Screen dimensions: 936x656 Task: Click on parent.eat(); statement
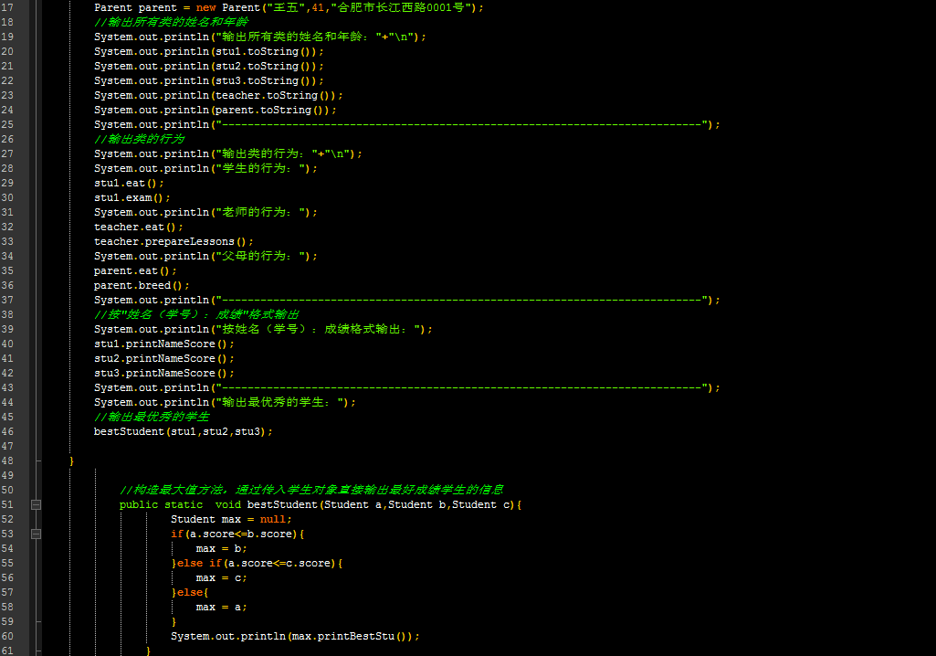point(135,271)
